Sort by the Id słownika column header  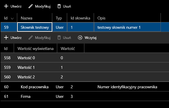click(80, 18)
